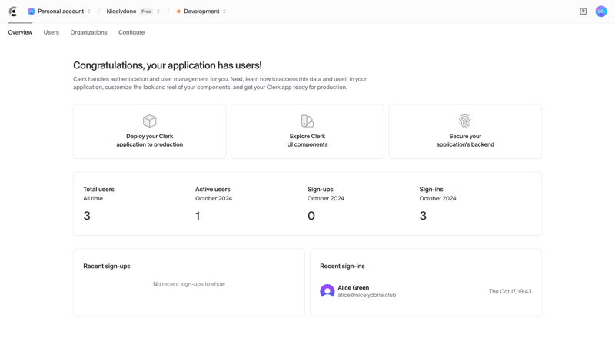Click the Recent sign-ins heading

(342, 267)
